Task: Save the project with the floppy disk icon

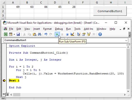Action: tap(18, 34)
